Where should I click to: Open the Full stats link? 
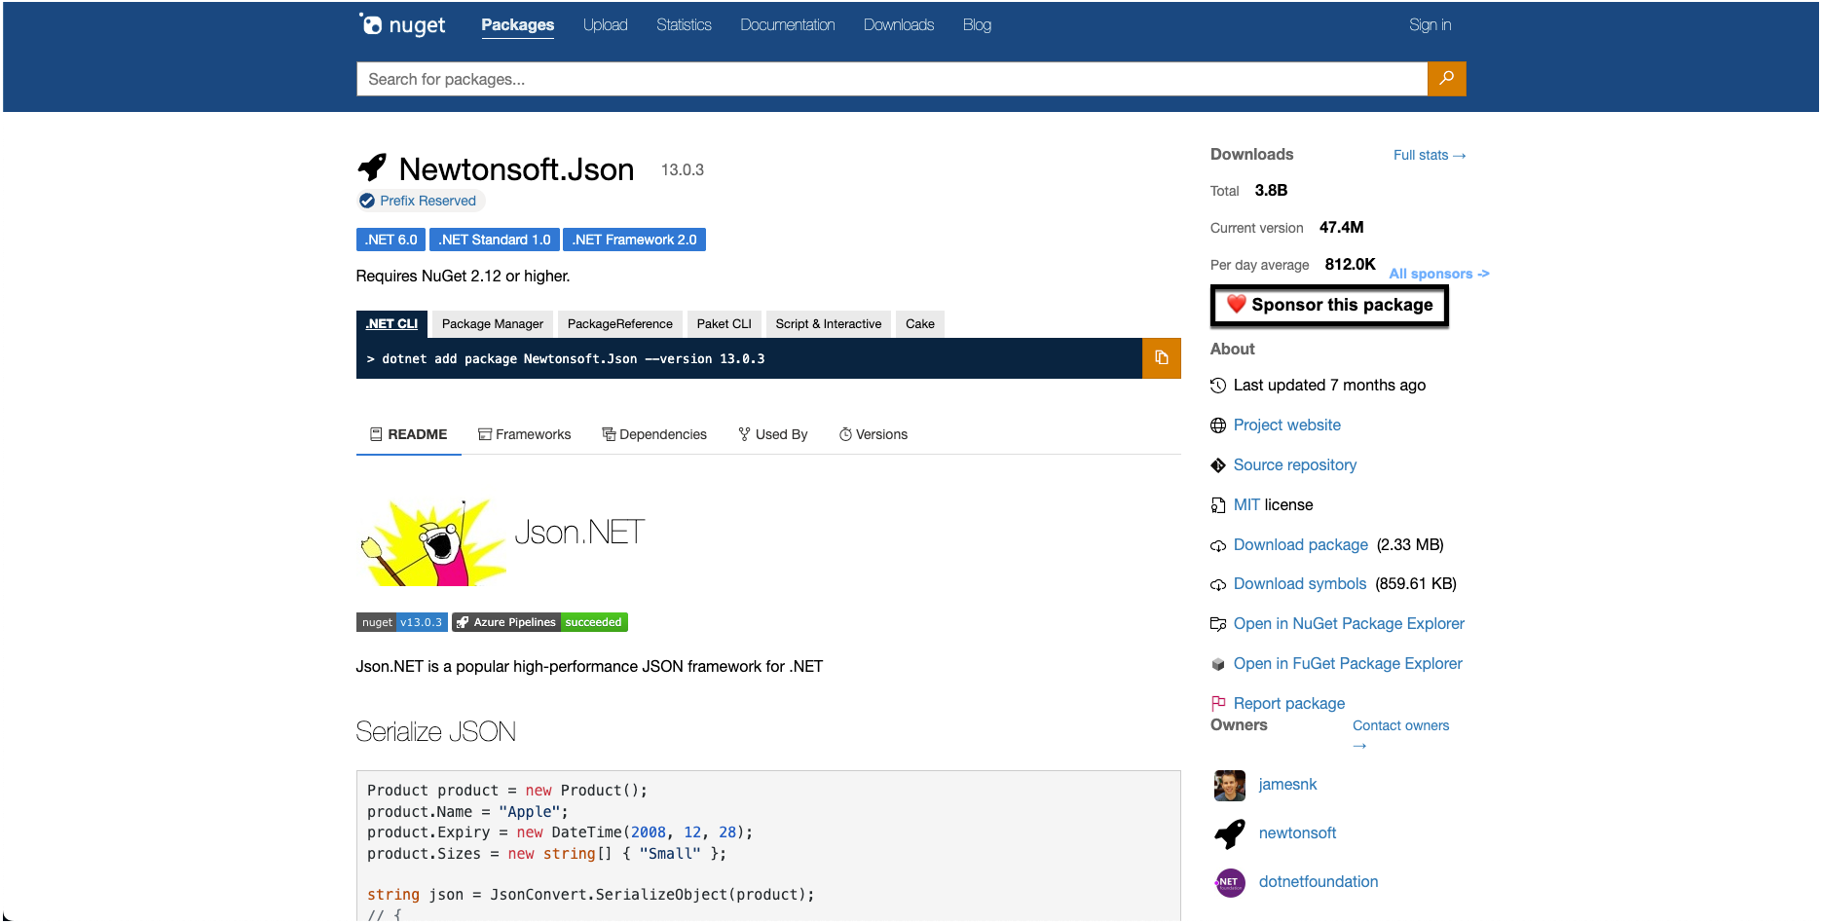pos(1430,155)
